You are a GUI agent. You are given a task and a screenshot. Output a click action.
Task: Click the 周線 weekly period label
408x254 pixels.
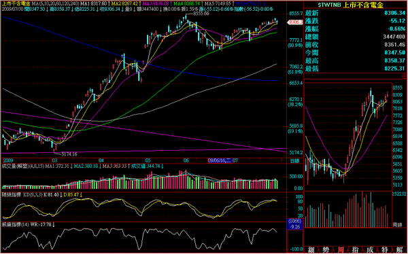397,224
